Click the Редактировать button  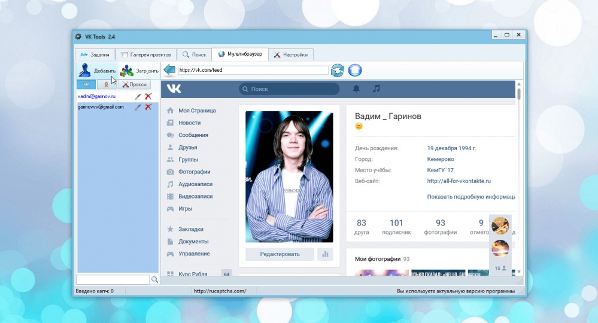click(x=280, y=254)
